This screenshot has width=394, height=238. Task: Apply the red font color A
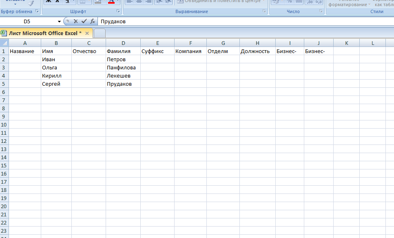coord(111,2)
